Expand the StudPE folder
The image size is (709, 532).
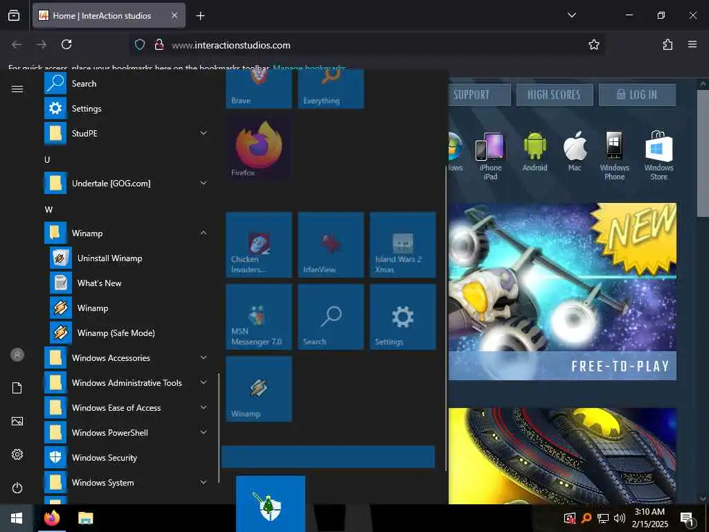point(127,134)
